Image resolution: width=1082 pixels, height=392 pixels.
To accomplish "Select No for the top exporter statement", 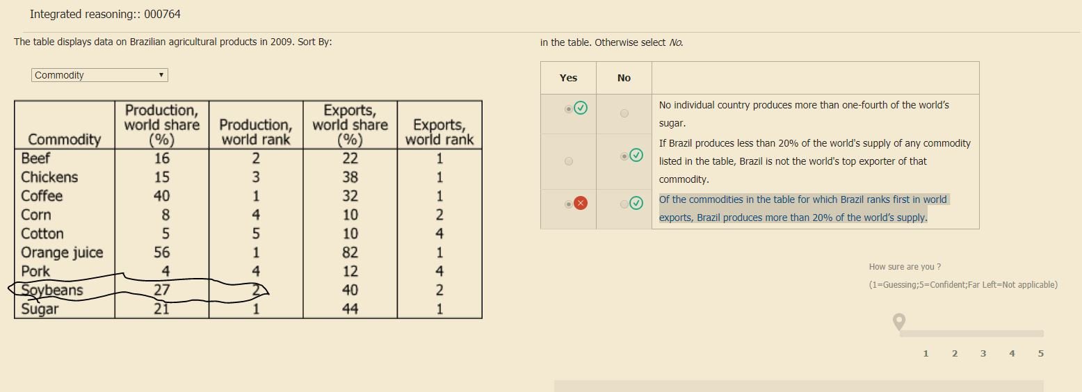I will tap(624, 156).
